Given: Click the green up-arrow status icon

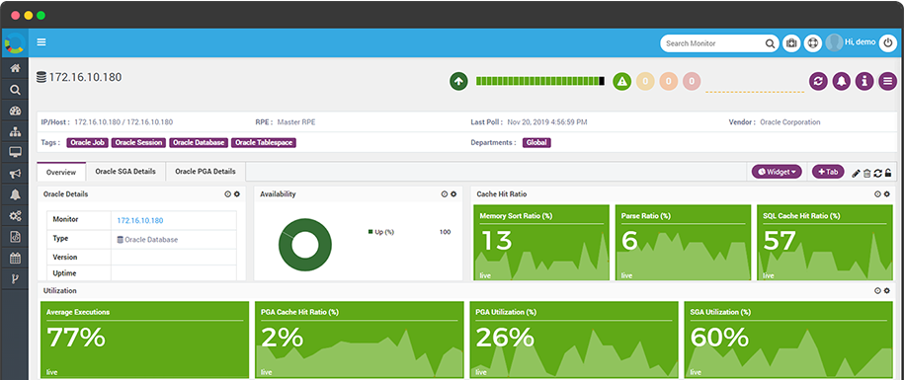Looking at the screenshot, I should [458, 81].
